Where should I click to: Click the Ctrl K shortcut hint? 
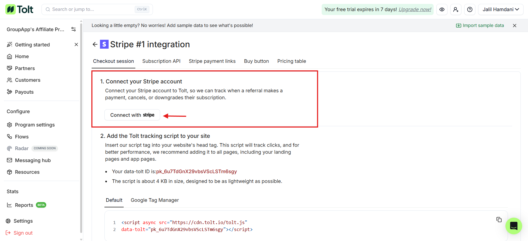pyautogui.click(x=142, y=9)
